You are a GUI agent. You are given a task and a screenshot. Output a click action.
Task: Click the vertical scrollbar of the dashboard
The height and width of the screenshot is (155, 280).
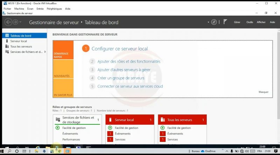point(279,76)
